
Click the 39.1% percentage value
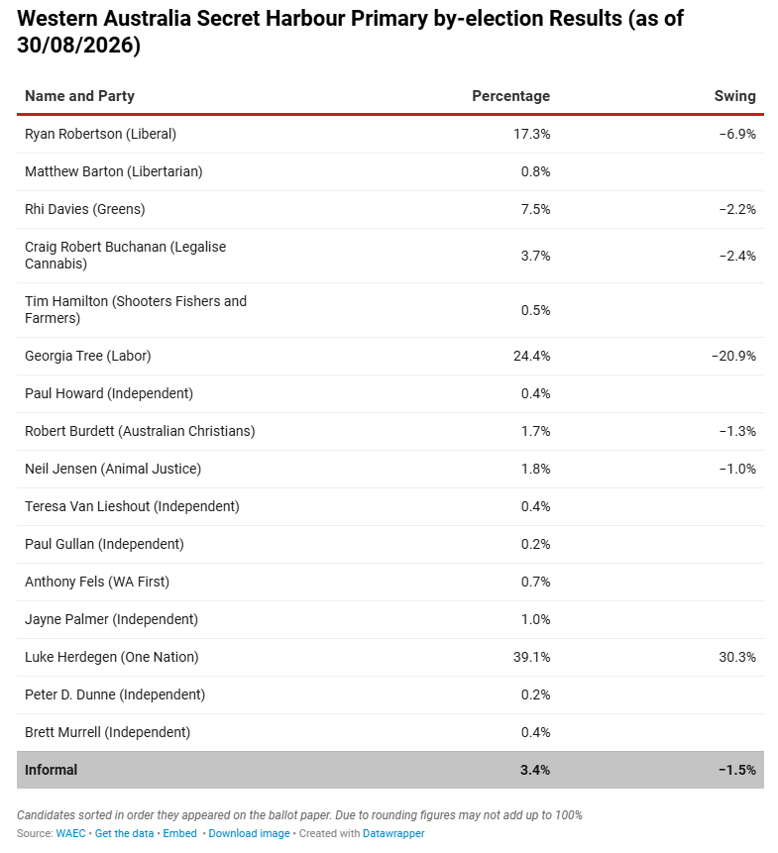(531, 657)
